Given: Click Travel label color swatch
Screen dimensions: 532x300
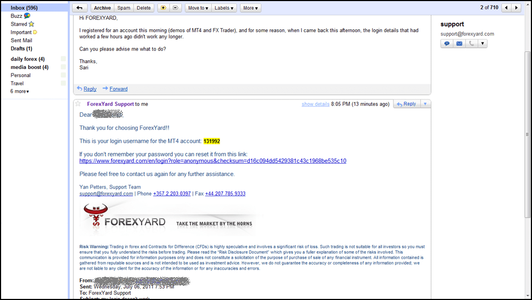Looking at the screenshot, I should 63,84.
